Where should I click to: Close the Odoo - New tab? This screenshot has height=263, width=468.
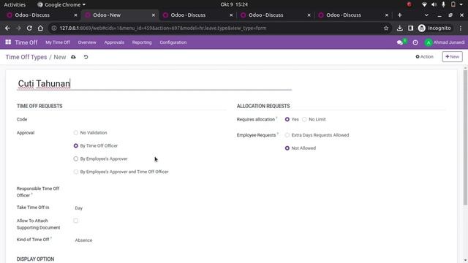(154, 15)
